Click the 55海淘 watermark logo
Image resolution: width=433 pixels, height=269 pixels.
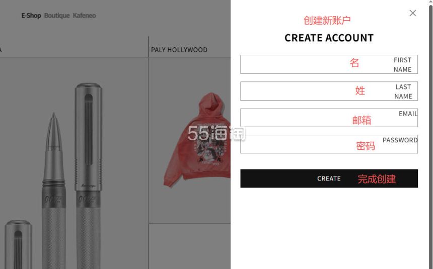pyautogui.click(x=216, y=133)
